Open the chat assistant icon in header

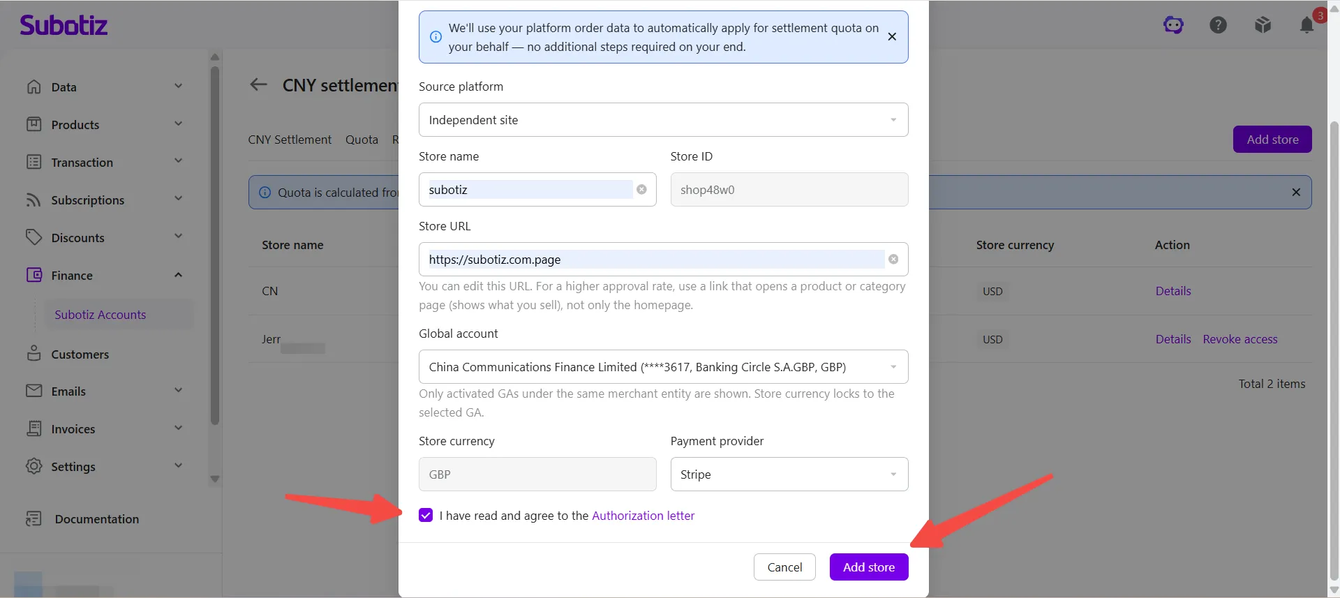coord(1173,25)
